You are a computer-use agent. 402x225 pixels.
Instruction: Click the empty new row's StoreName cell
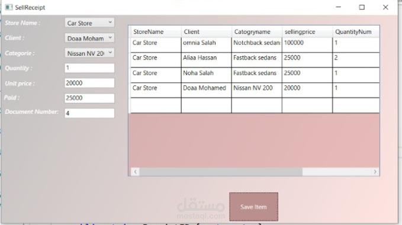[156, 105]
